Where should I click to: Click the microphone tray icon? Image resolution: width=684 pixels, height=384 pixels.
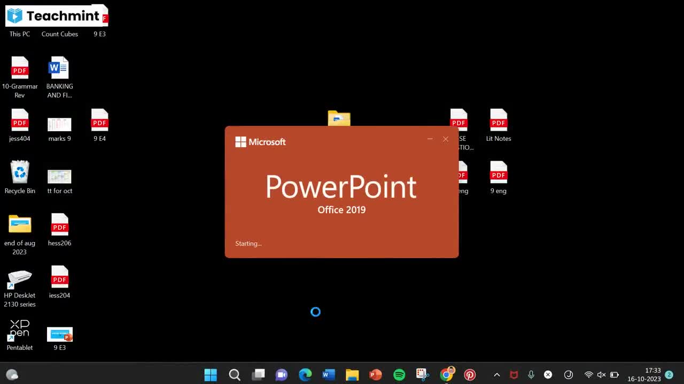pos(531,375)
